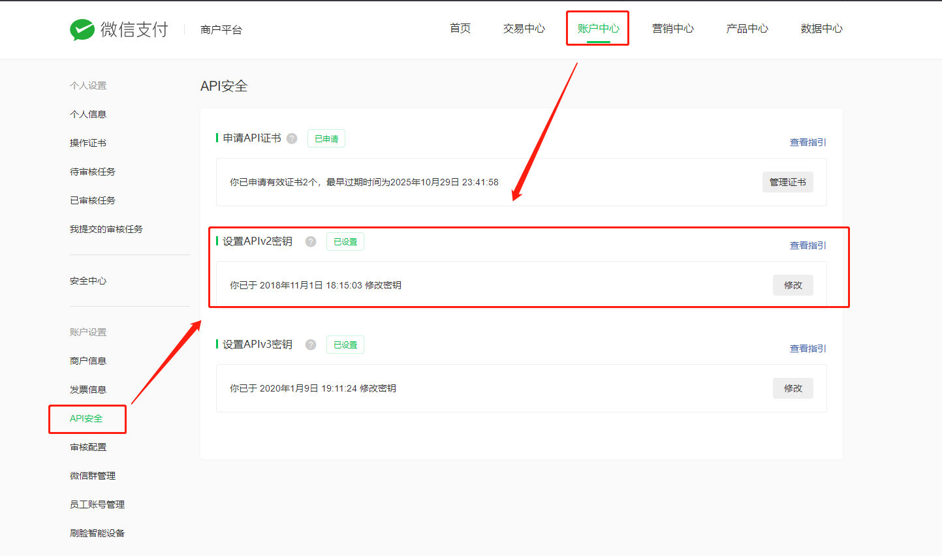This screenshot has width=942, height=556.
Task: Open 查看指引 link for API certificate
Action: (808, 142)
